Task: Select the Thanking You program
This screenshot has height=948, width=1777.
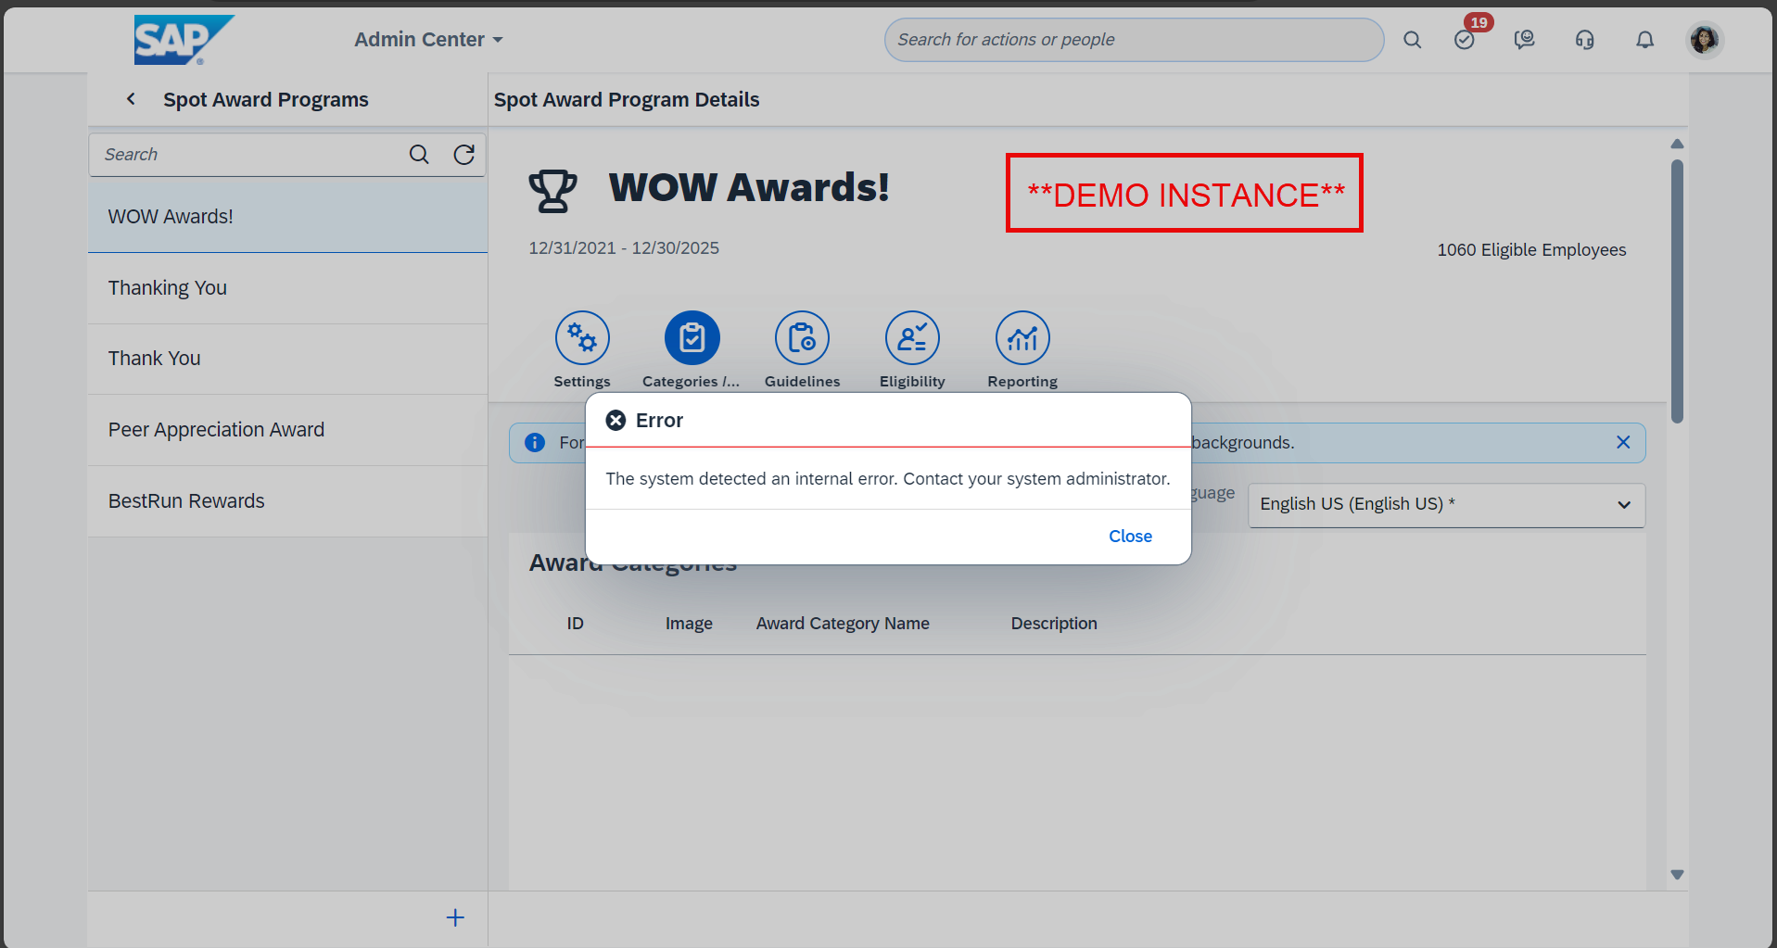Action: pos(287,288)
